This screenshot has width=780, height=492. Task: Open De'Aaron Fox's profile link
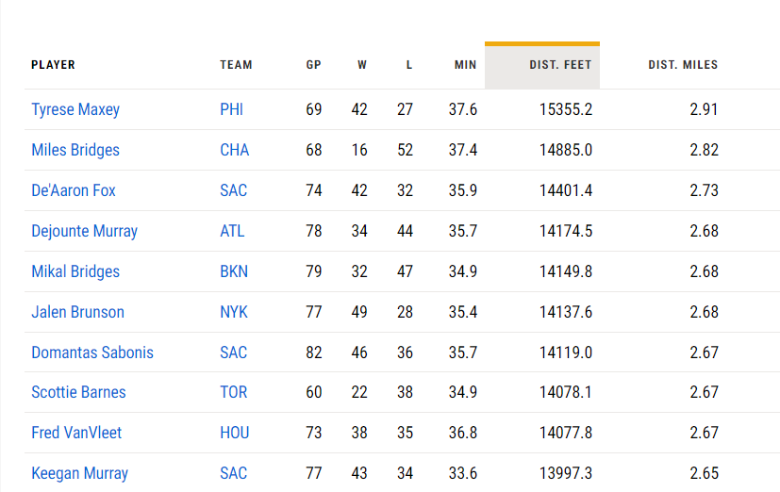[74, 190]
